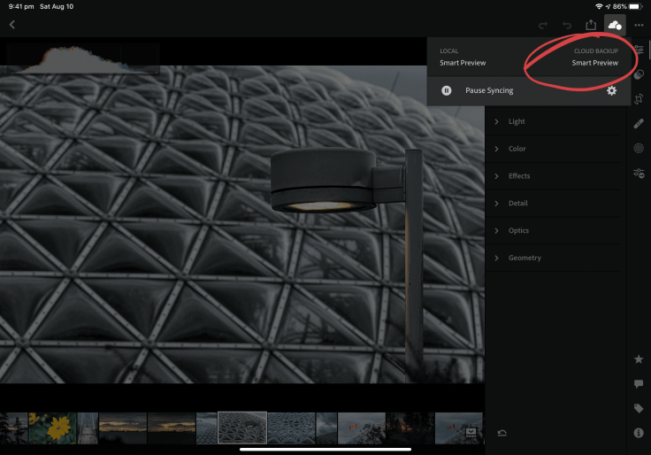Viewport: 651px width, 455px height.
Task: Open the comments speech bubble icon
Action: [639, 383]
